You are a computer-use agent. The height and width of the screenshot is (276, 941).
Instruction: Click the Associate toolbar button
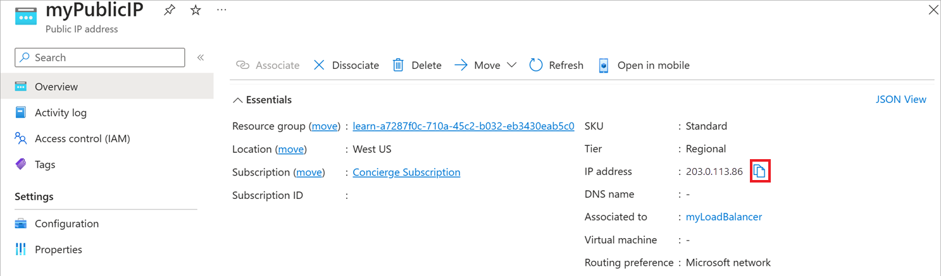(x=268, y=65)
